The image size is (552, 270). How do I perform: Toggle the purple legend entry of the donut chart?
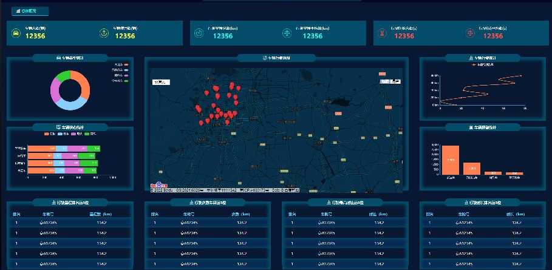click(x=121, y=75)
